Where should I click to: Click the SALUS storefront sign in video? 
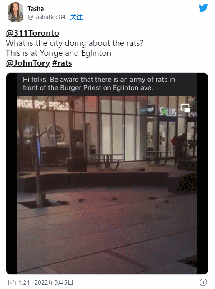coord(167,112)
